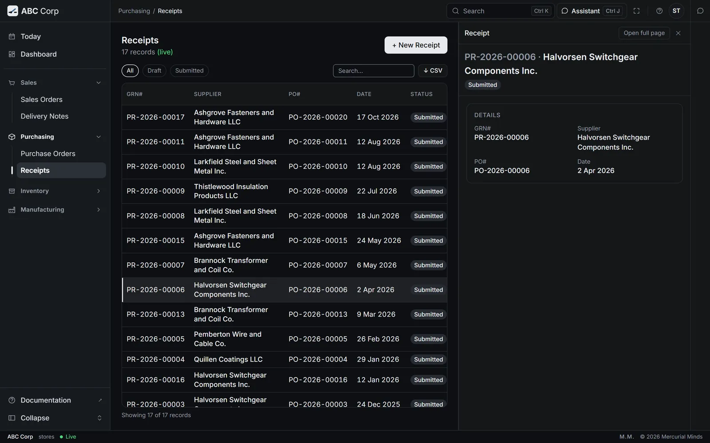The image size is (710, 443).
Task: Click the Manufacturing factory icon
Action: 12,210
